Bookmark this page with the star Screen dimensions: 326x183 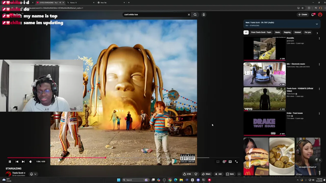pyautogui.click(x=303, y=8)
